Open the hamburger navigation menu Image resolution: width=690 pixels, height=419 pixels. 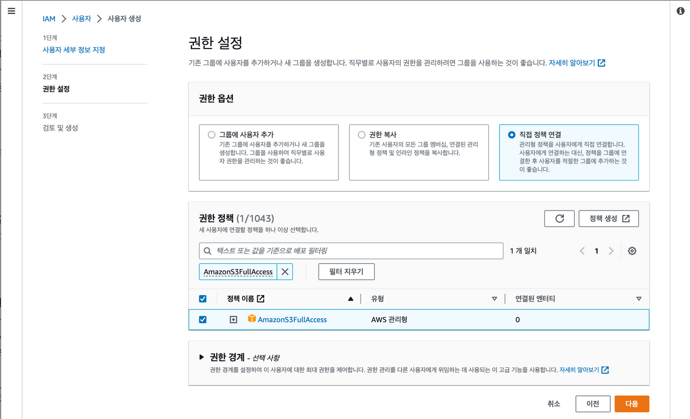11,11
